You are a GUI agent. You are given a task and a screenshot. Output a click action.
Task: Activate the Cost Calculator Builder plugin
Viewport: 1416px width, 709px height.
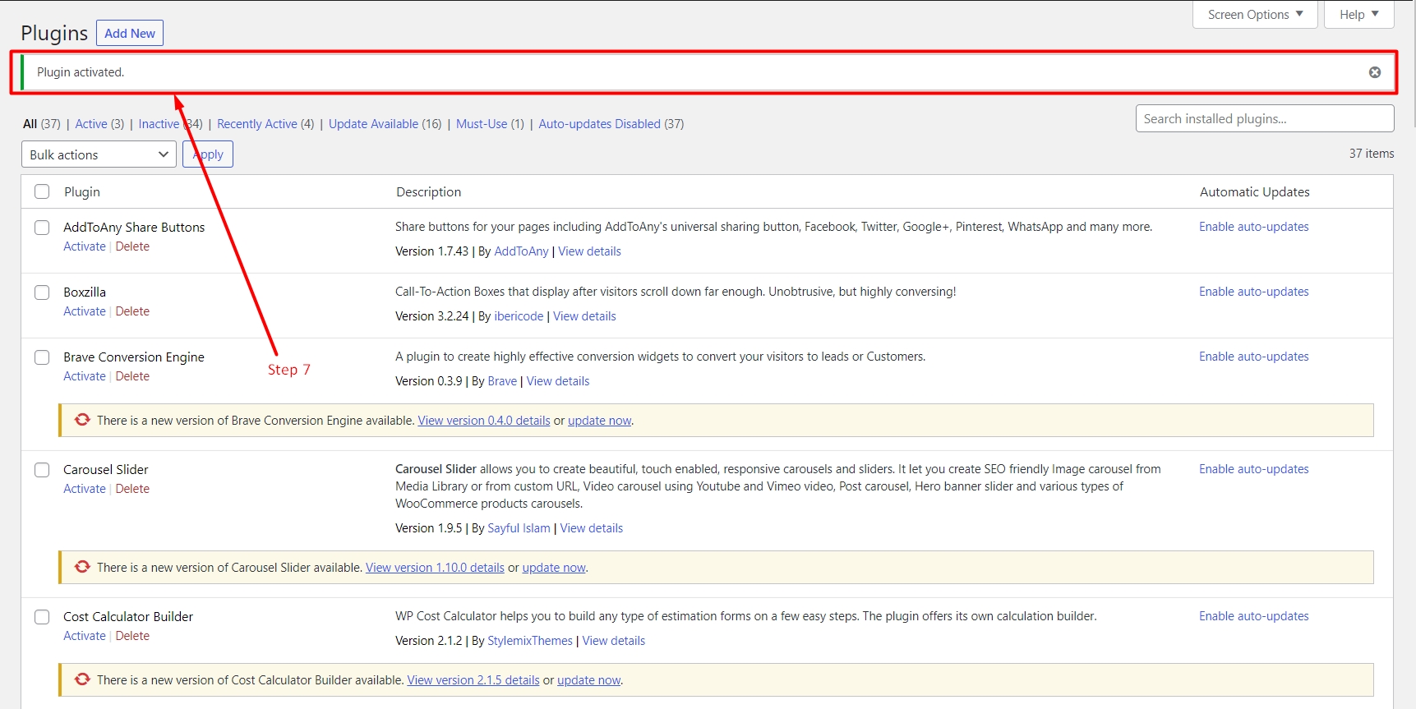pos(85,636)
